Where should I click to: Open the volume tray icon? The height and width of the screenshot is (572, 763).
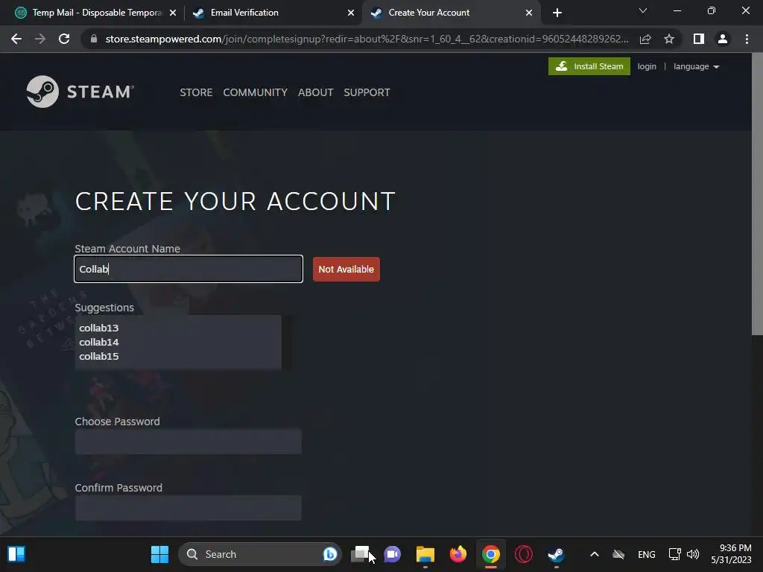692,554
